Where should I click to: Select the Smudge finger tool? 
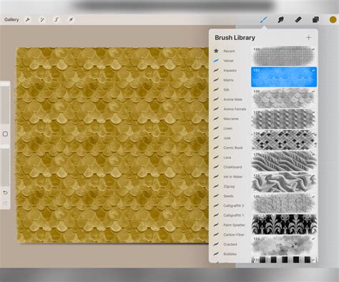pyautogui.click(x=281, y=20)
